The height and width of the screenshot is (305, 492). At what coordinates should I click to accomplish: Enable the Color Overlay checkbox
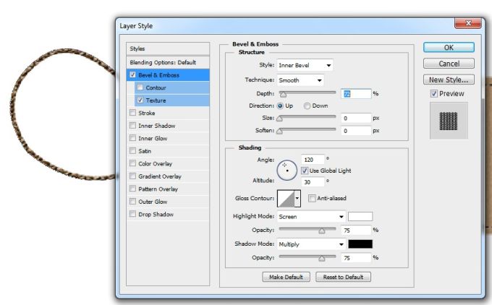pyautogui.click(x=132, y=163)
